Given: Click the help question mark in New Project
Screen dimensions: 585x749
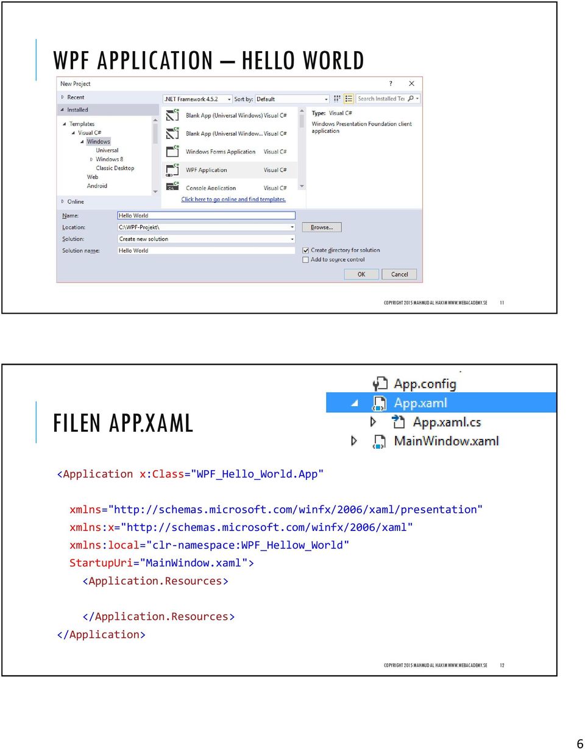Looking at the screenshot, I should click(391, 83).
